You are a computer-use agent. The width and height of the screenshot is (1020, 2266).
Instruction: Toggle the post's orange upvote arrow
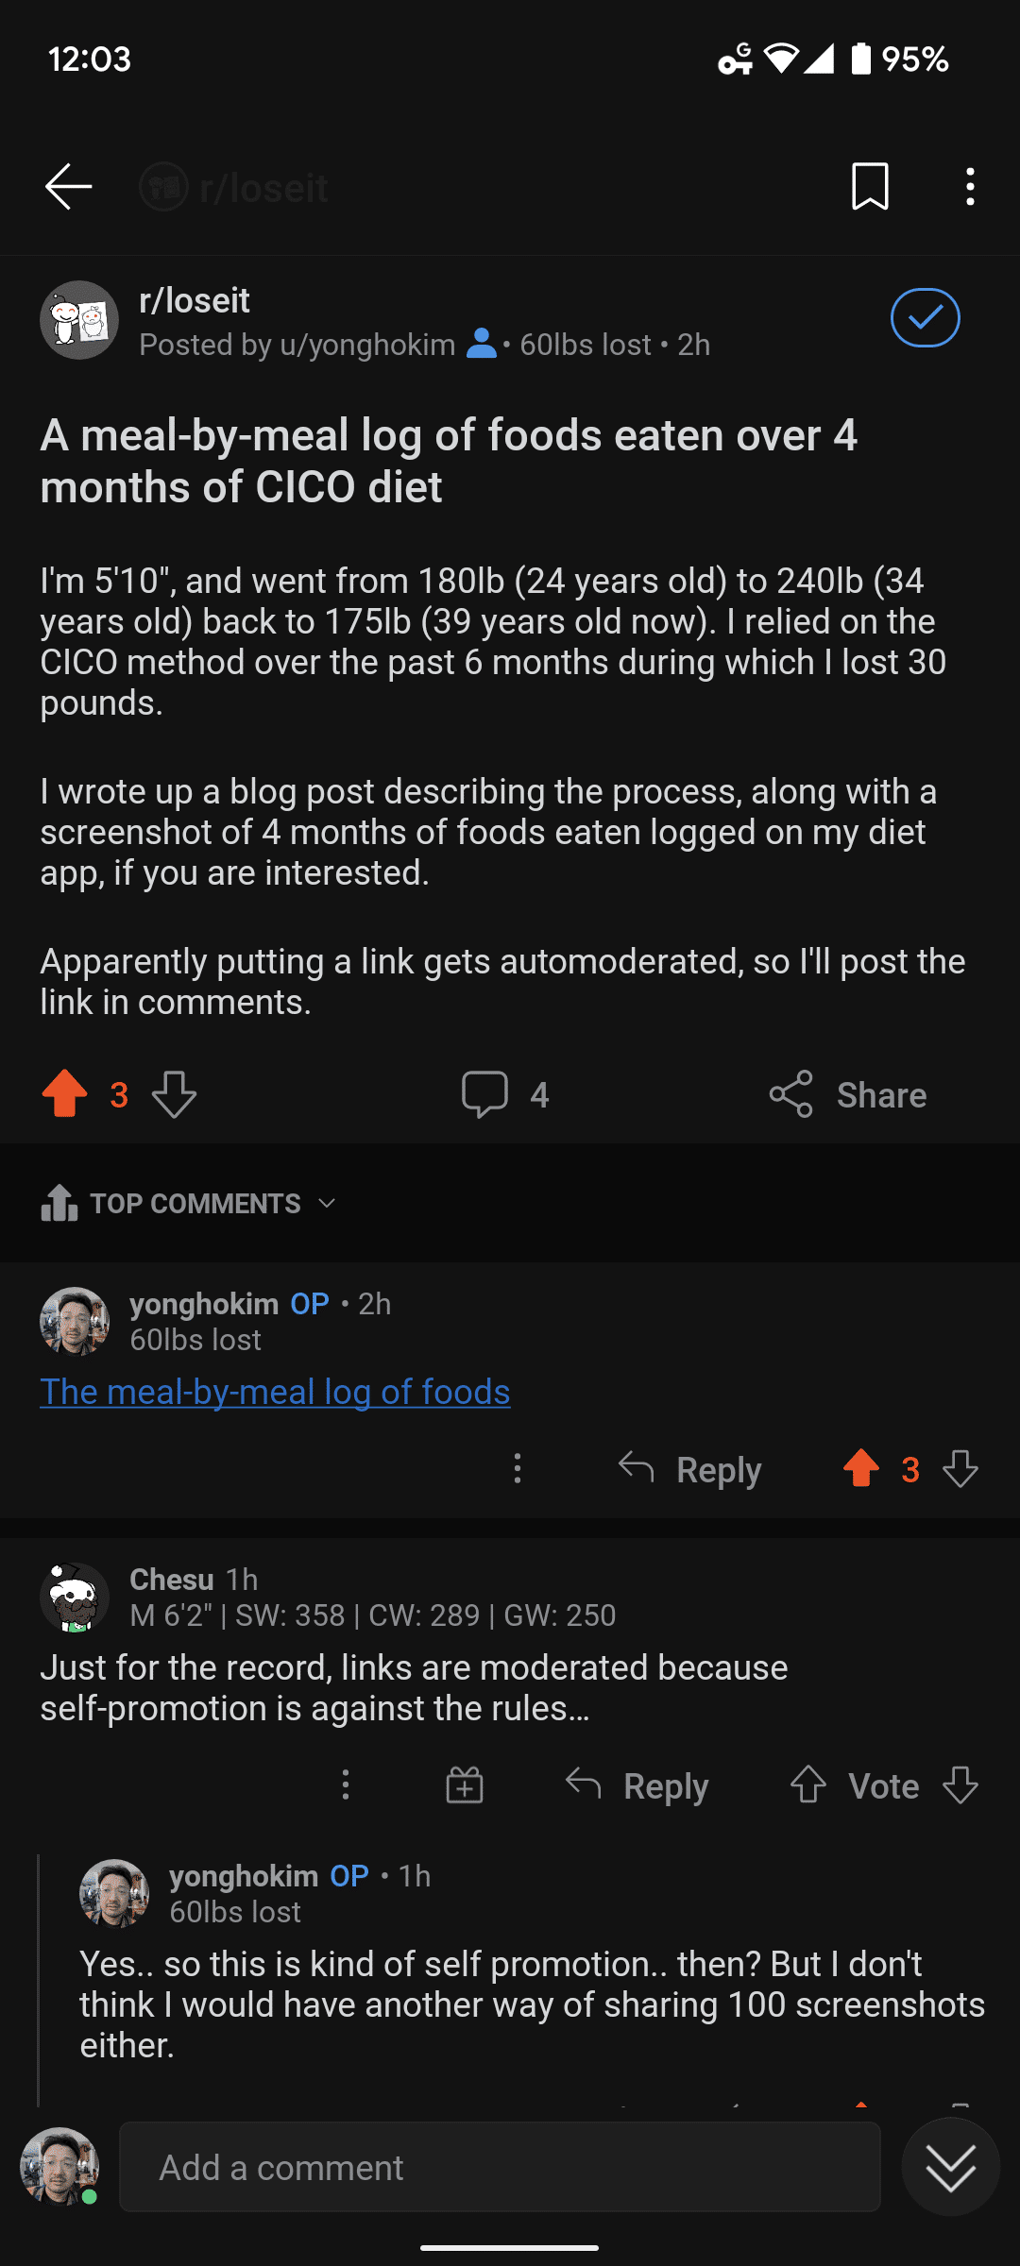point(64,1094)
